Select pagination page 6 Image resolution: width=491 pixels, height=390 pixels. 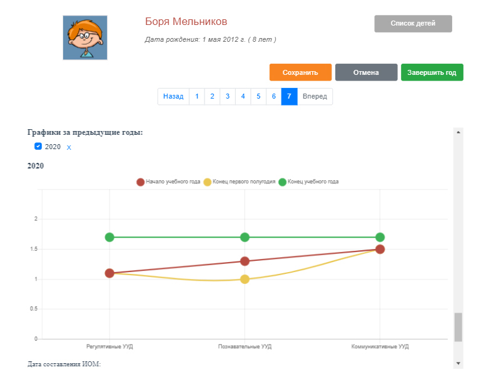pos(273,97)
